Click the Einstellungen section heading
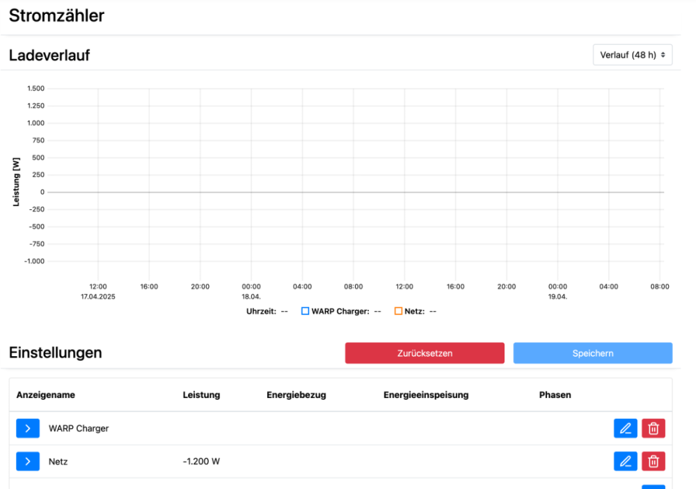The image size is (696, 489). [x=55, y=353]
